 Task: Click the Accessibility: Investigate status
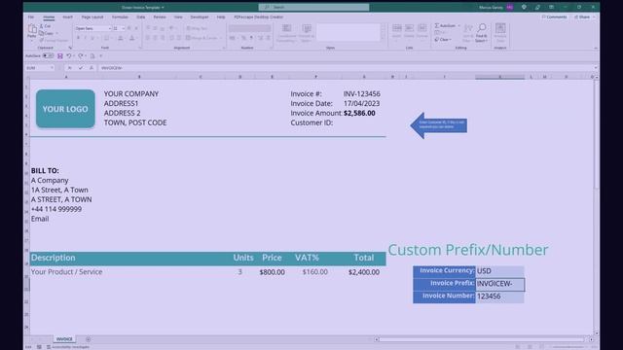[x=68, y=347]
